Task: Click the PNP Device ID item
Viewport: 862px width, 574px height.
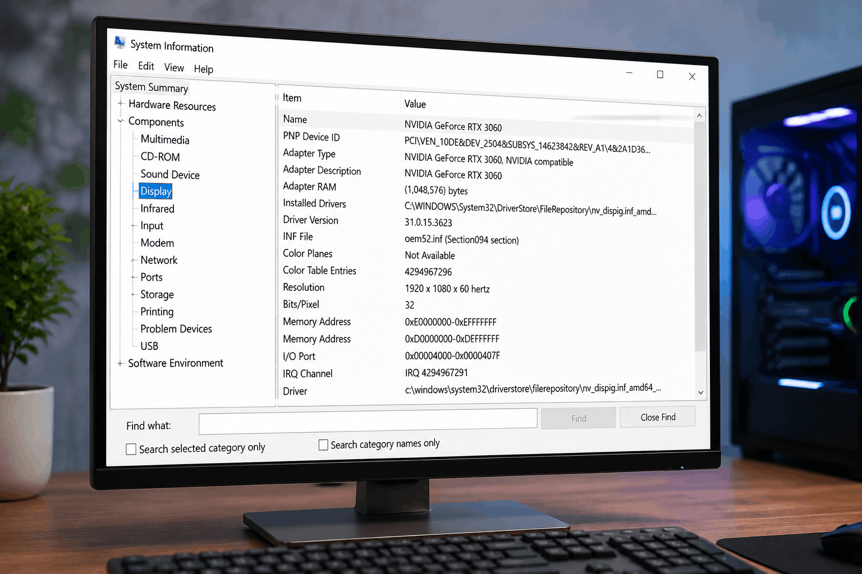Action: click(311, 137)
